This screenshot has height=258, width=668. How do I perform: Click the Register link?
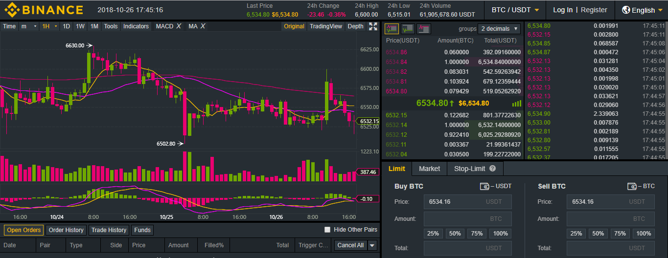click(x=594, y=10)
